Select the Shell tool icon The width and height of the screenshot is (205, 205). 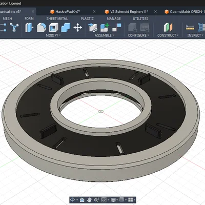click(54, 28)
